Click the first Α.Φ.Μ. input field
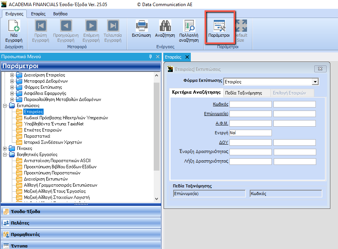The width and height of the screenshot is (338, 249). [x=250, y=123]
